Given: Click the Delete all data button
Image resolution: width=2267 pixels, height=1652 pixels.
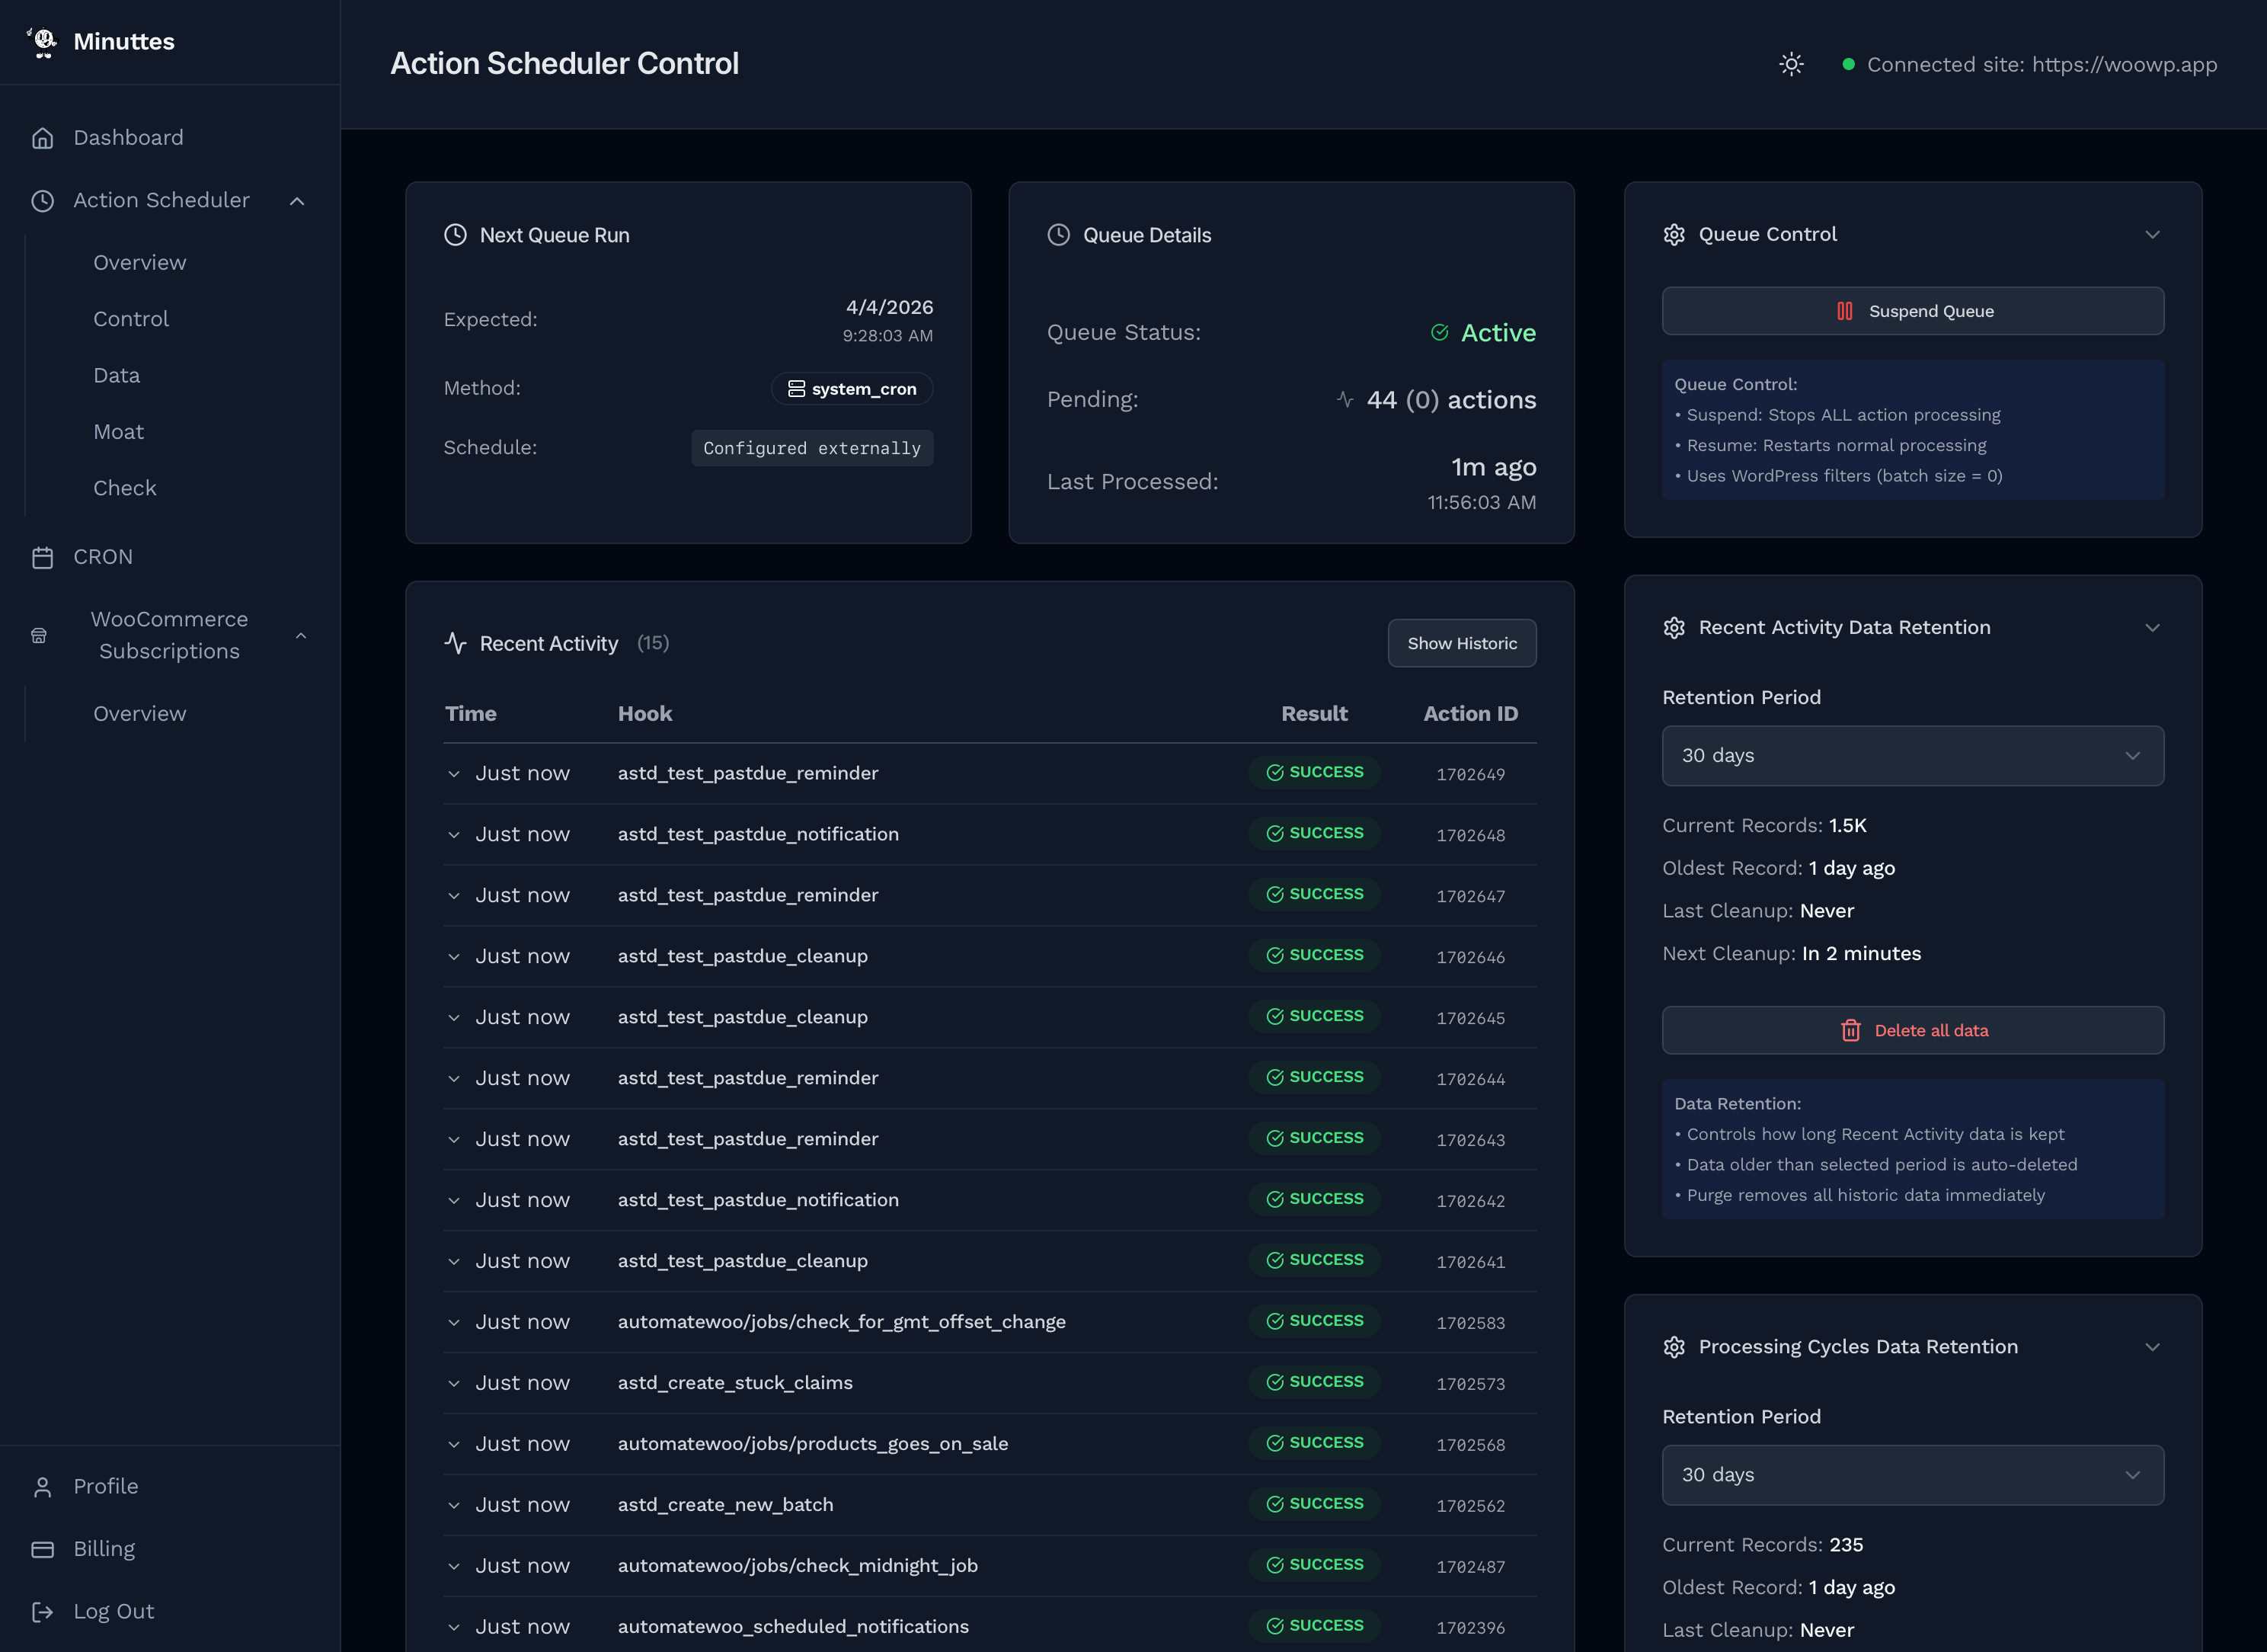Looking at the screenshot, I should [x=1911, y=1030].
